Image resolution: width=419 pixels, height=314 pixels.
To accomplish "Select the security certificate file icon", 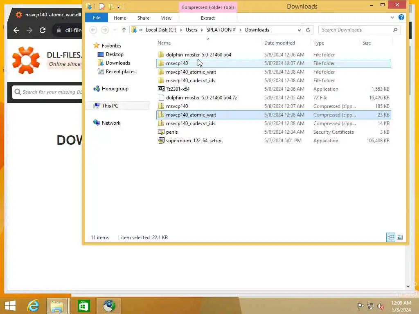I will click(161, 132).
